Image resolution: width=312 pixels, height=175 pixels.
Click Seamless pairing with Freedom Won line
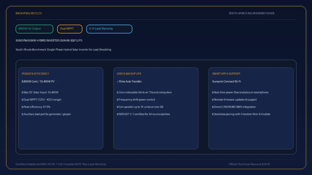click(x=241, y=114)
